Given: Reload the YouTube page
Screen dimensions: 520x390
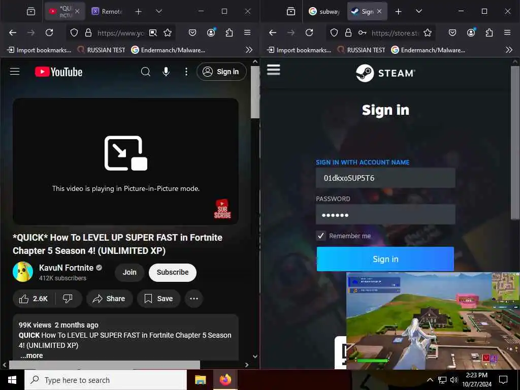Looking at the screenshot, I should coord(49,32).
